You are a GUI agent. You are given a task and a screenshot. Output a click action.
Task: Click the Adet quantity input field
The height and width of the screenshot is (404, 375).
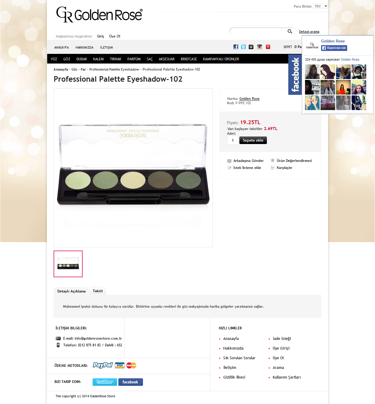point(233,140)
